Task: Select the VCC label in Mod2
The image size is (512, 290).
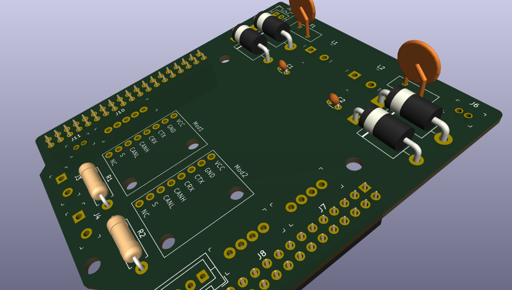Action: tap(219, 166)
